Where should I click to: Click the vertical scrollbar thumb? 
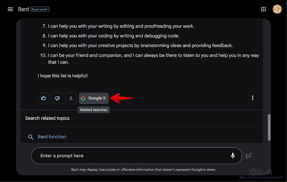click(x=269, y=127)
